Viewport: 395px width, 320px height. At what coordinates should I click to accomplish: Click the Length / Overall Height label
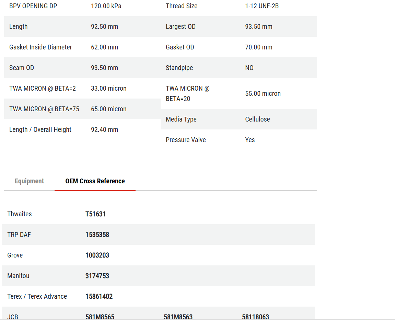coord(40,129)
